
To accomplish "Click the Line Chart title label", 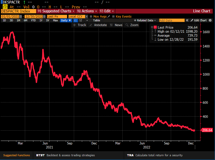I will tap(201, 11).
